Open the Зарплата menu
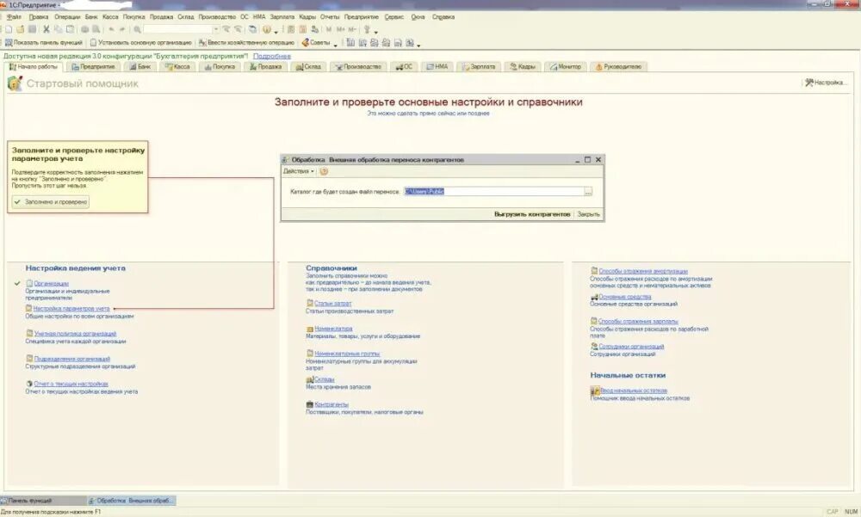Viewport: 861px width, 517px height. coord(282,17)
